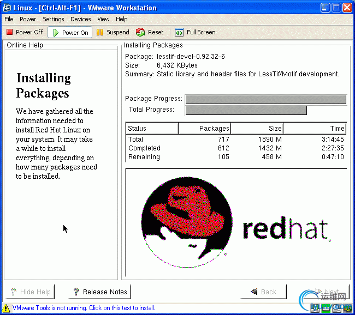Click the Online Help panel title
355x315 pixels.
tap(25, 45)
